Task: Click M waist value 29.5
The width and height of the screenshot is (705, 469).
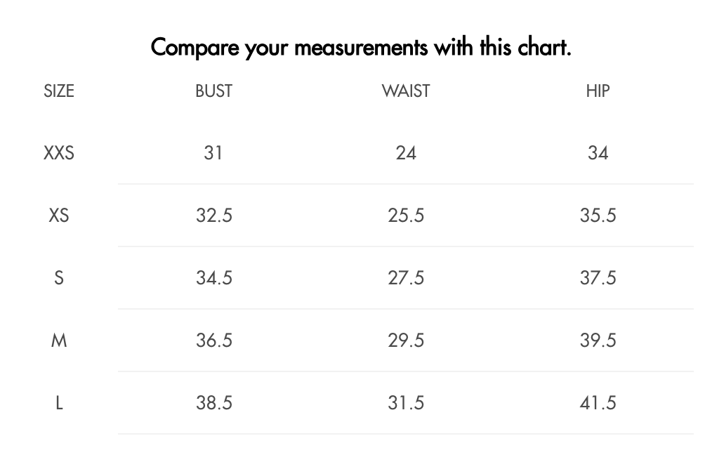Action: tap(406, 341)
